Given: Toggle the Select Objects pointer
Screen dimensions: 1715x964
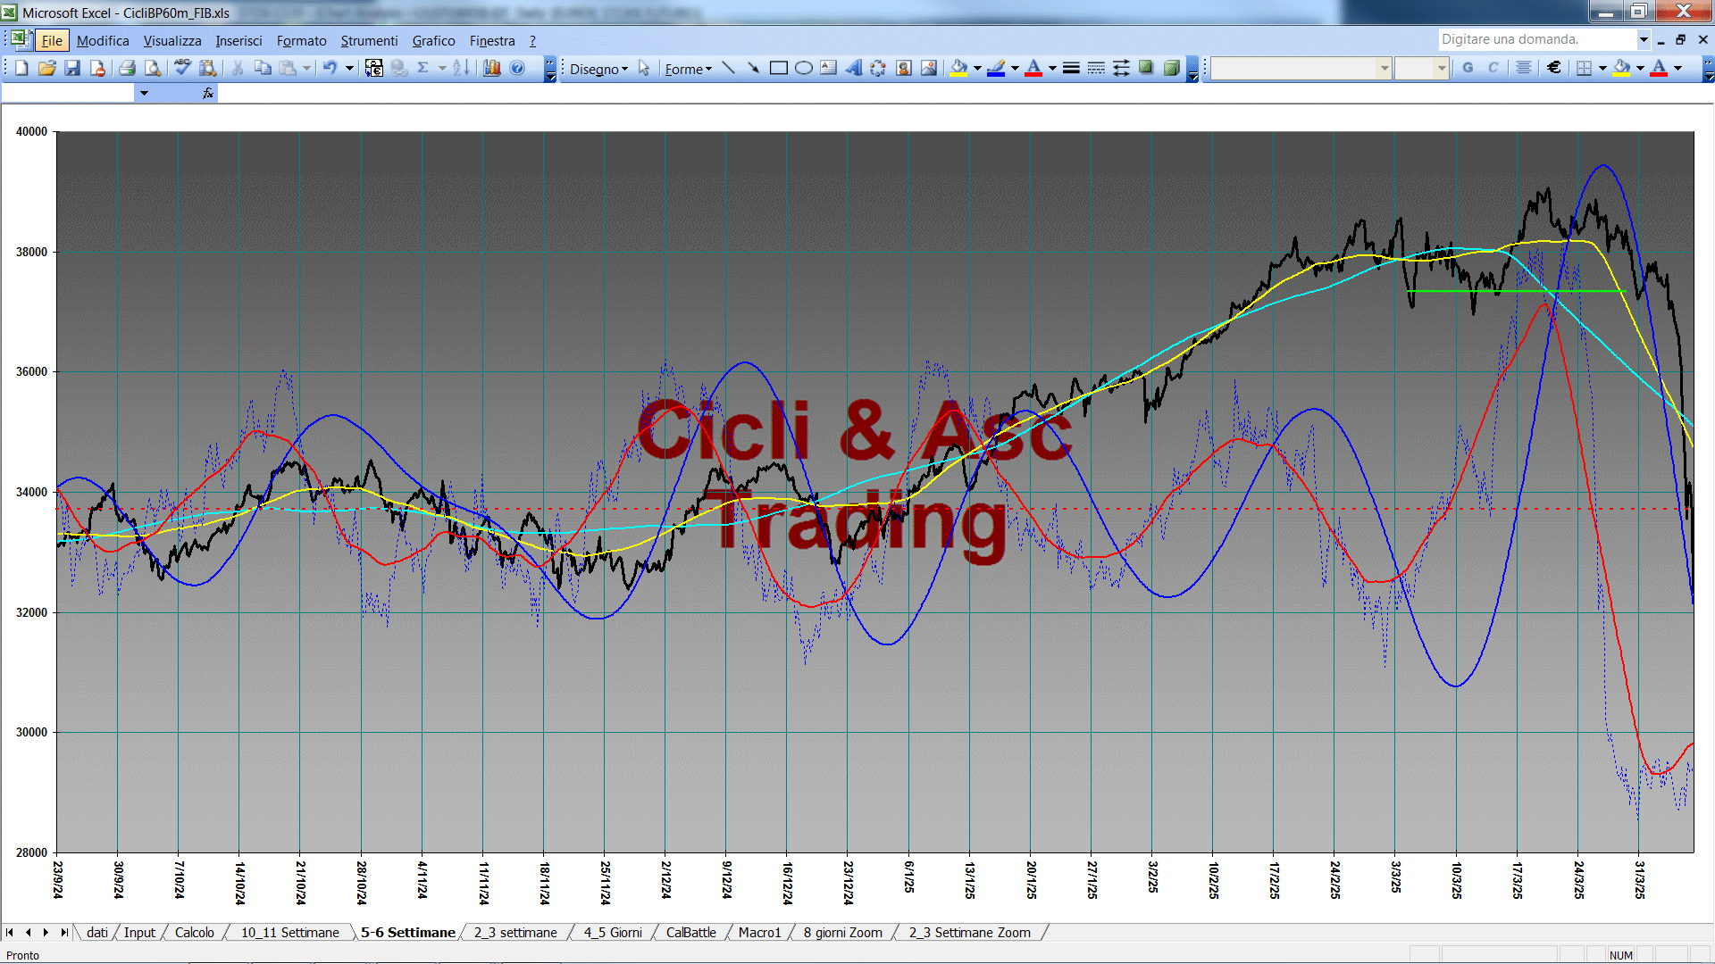Looking at the screenshot, I should click(x=643, y=68).
